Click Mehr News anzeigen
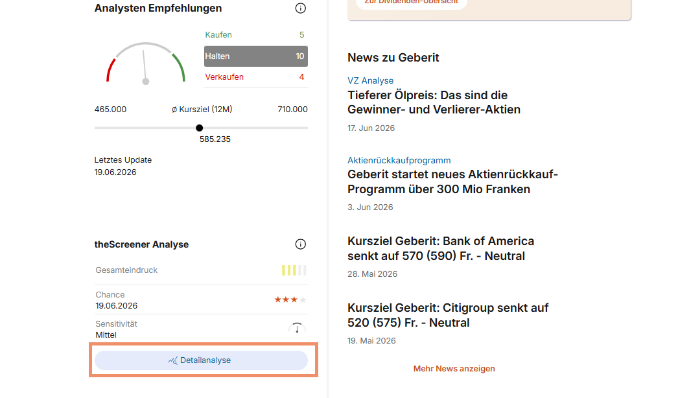The height and width of the screenshot is (398, 678). coord(454,369)
